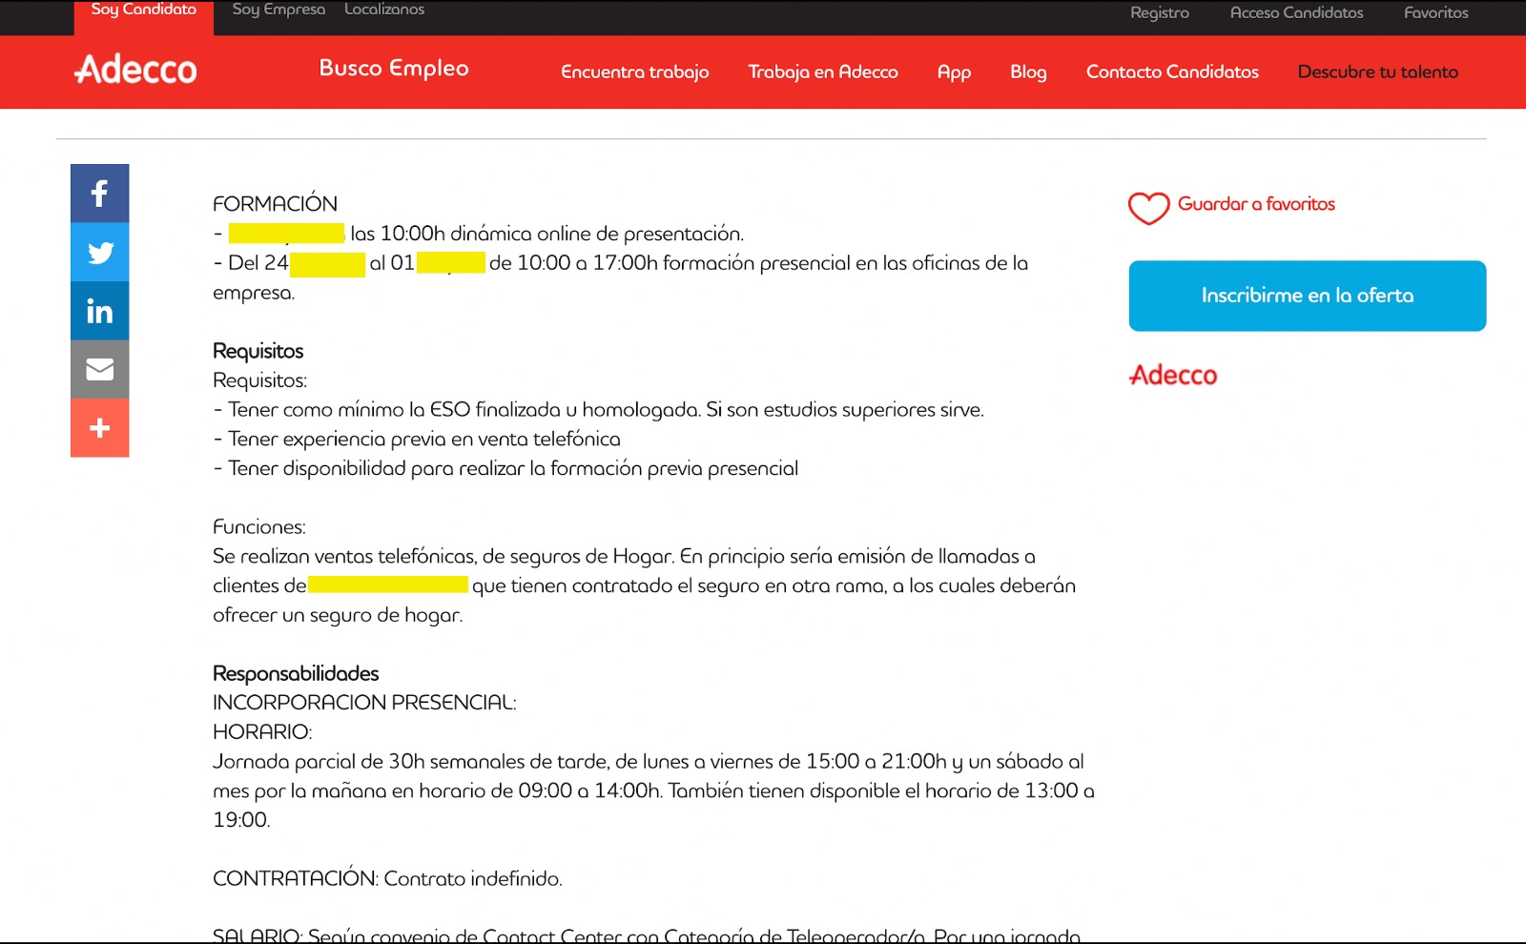Open Descubre tu talento menu item
Screen dimensions: 1526x944
[1377, 72]
